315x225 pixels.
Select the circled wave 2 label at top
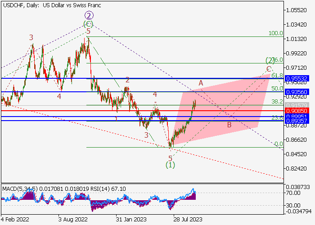pos(88,15)
